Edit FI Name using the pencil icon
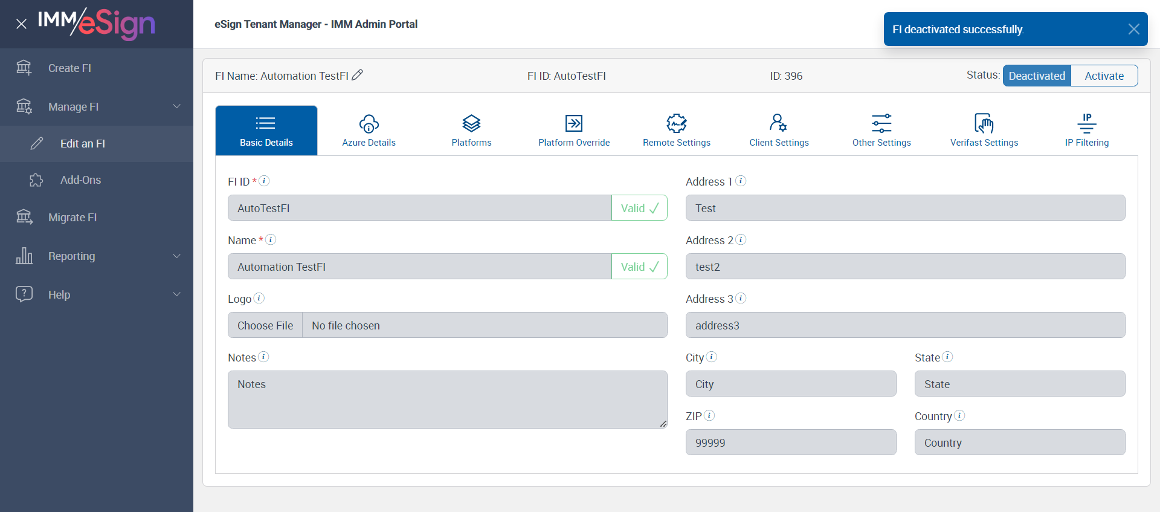Viewport: 1160px width, 512px height. tap(358, 75)
